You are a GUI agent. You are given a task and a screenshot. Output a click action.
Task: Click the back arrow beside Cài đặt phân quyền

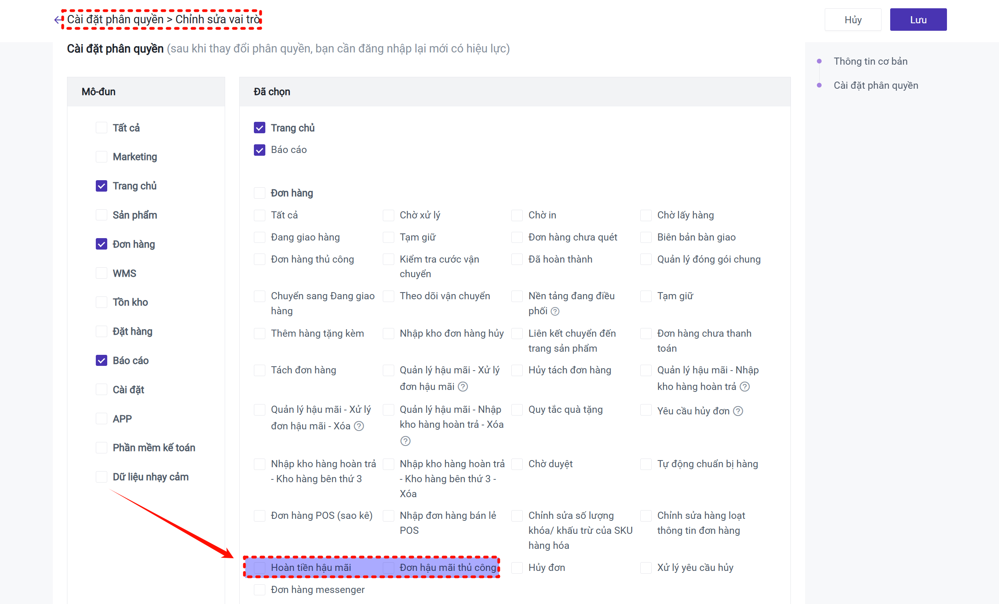coord(58,19)
